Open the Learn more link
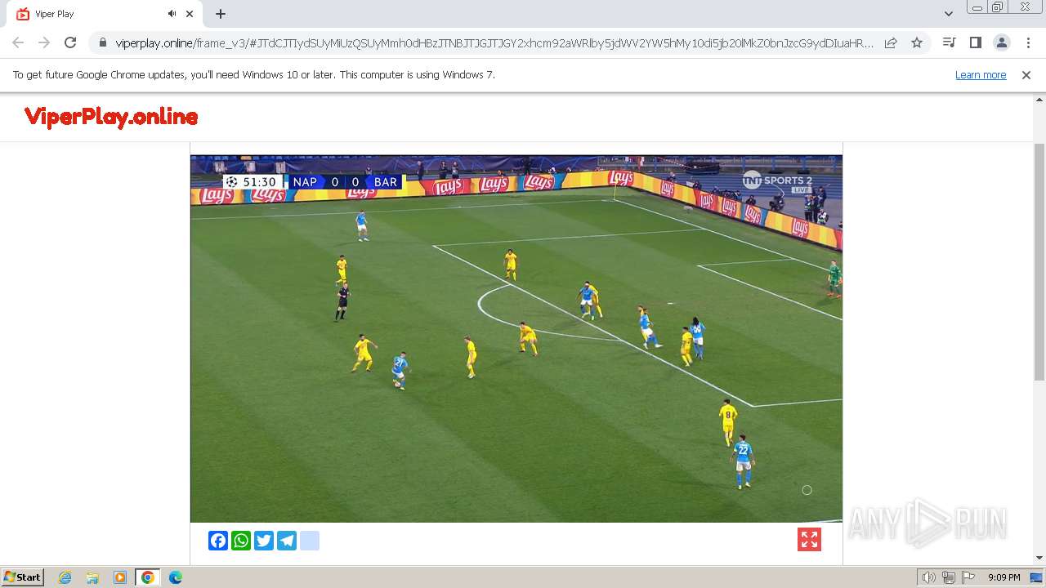The width and height of the screenshot is (1046, 588). (981, 74)
